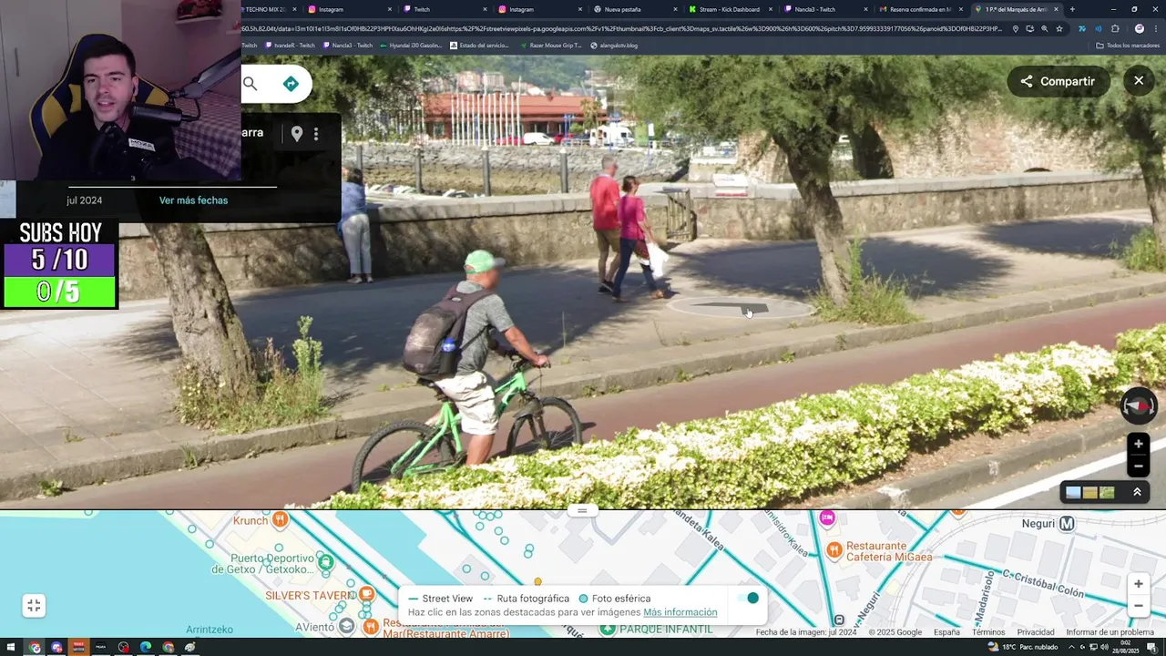Click Restaurante Cafeteria MiGaea marker
The image size is (1166, 656).
(x=834, y=549)
